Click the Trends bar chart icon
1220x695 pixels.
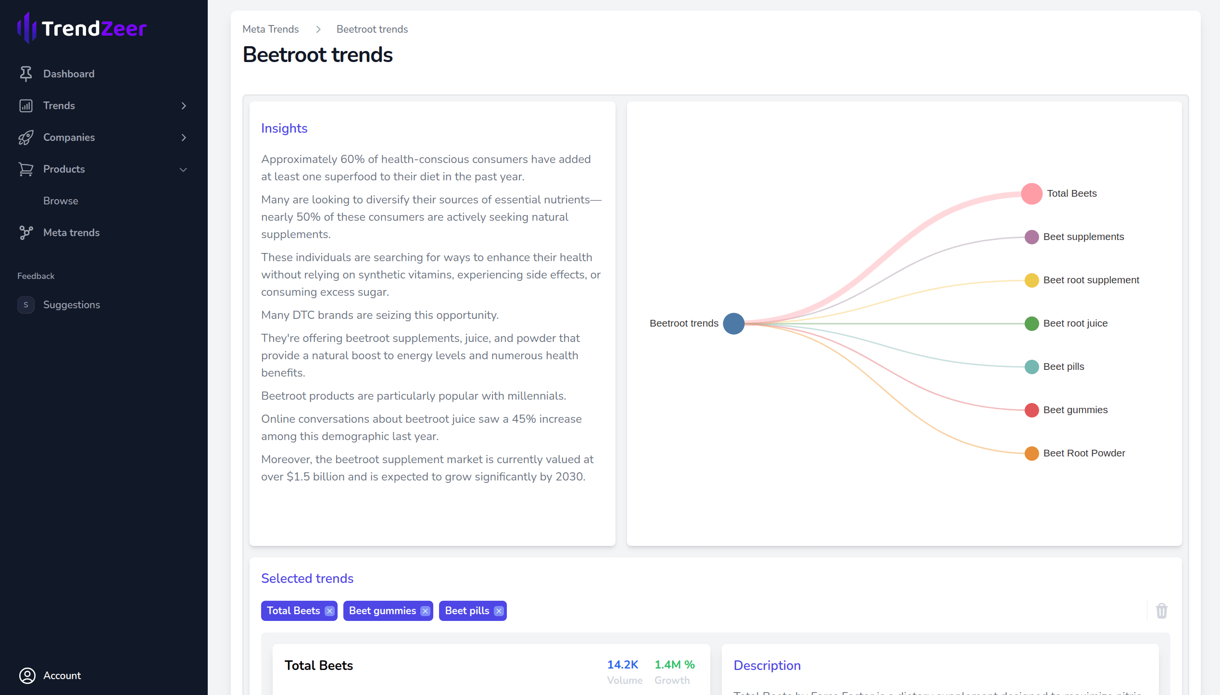pos(26,106)
